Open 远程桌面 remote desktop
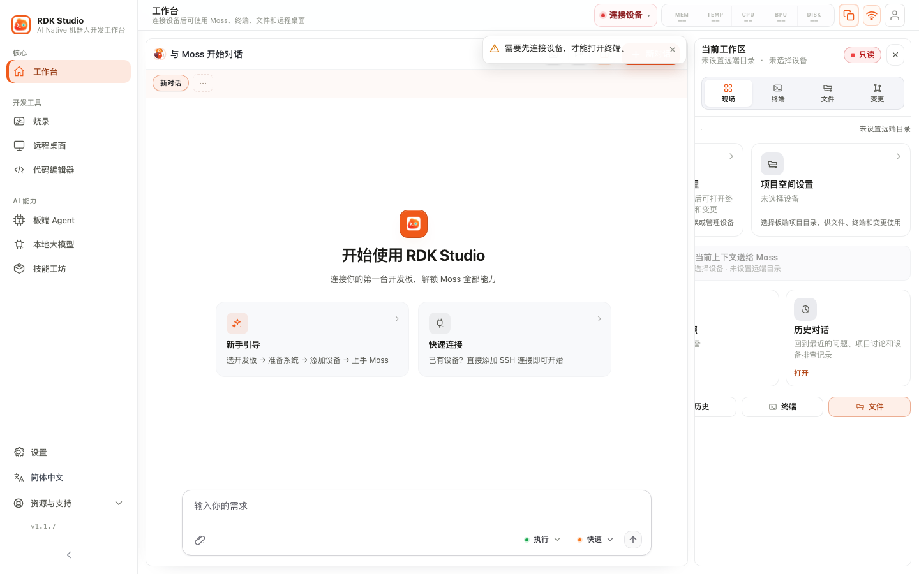919x574 pixels. 69,145
